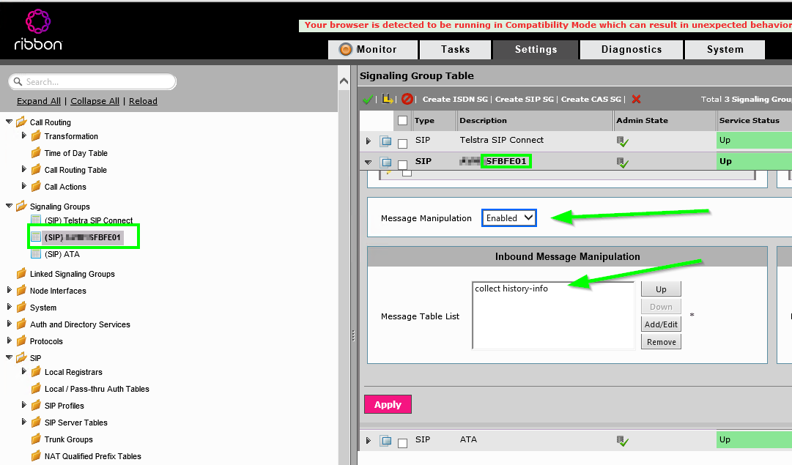Click the copy icon beside Telstra SIP Connect

386,141
